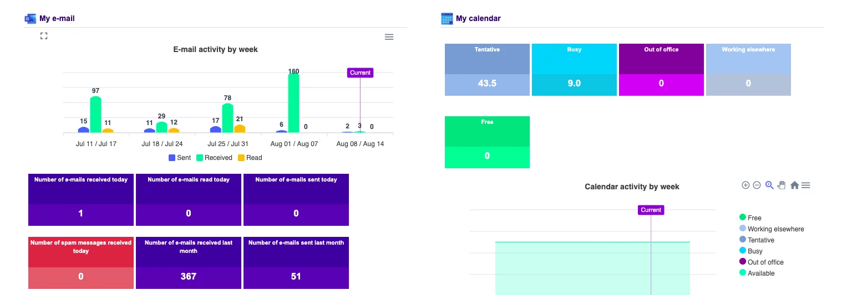Click Number of e-mails received last month tile

tap(189, 263)
